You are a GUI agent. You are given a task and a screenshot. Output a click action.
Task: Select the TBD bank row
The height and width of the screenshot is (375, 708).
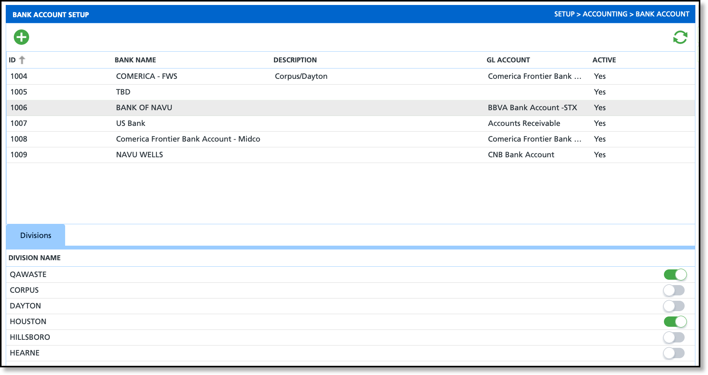tap(351, 92)
